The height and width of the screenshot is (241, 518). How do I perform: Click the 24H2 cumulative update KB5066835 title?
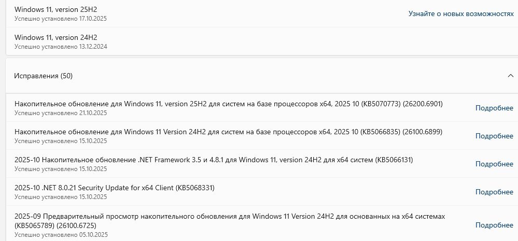pos(228,132)
